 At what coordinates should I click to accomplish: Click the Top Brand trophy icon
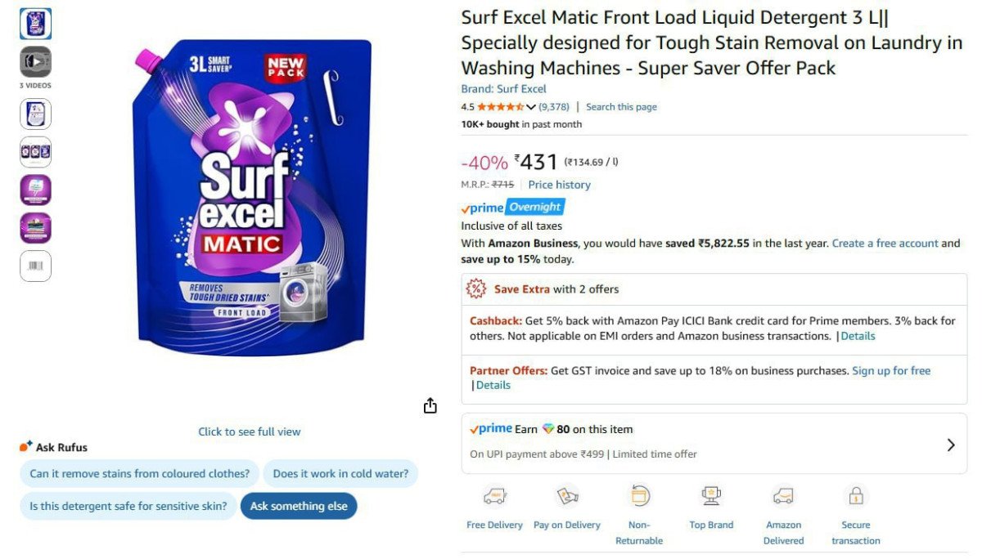pyautogui.click(x=711, y=496)
